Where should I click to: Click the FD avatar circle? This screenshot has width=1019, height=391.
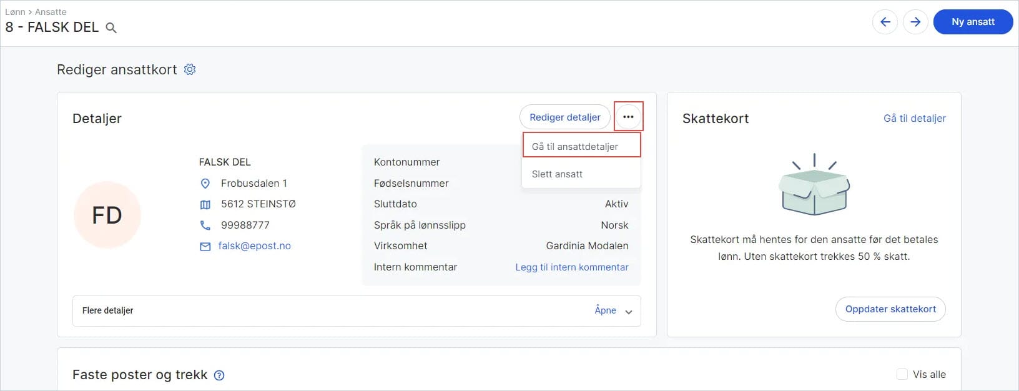pos(107,215)
